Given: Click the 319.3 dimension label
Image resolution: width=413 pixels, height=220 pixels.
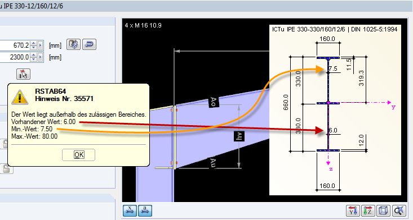Looking at the screenshot, I should point(361,78).
